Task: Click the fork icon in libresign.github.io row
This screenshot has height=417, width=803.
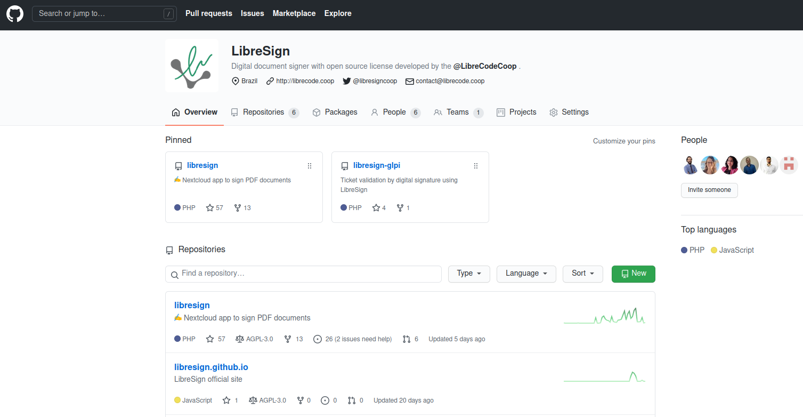Action: click(x=301, y=400)
